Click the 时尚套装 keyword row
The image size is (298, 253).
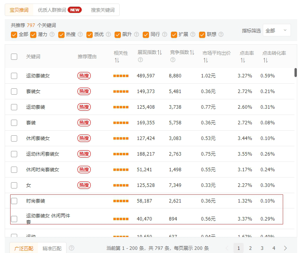(36, 201)
